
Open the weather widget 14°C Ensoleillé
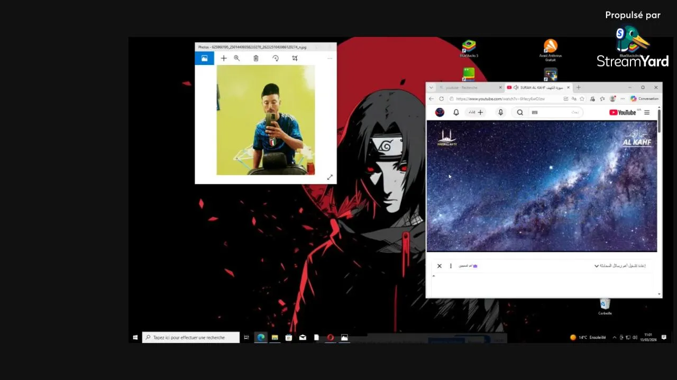(x=588, y=337)
